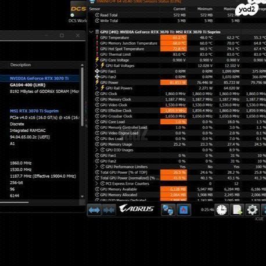Select the GPU Memory Controller Load row

click(177, 127)
